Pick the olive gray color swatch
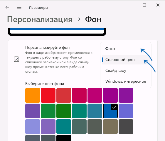165x141 pixels. click(x=95, y=127)
